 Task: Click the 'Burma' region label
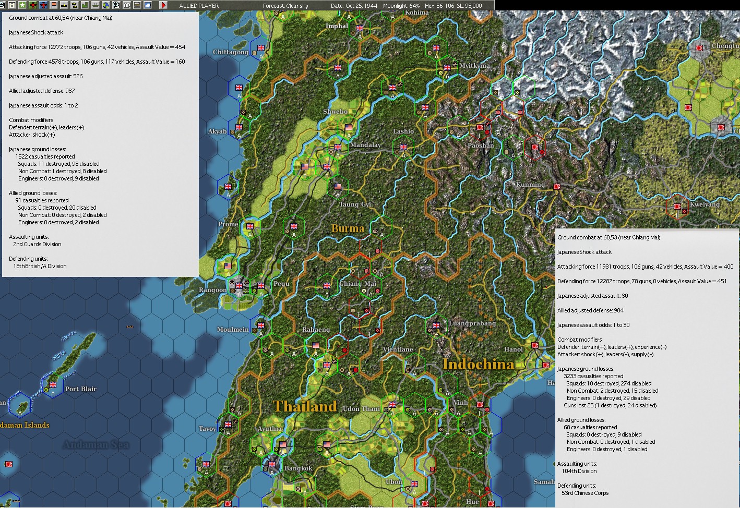(348, 228)
